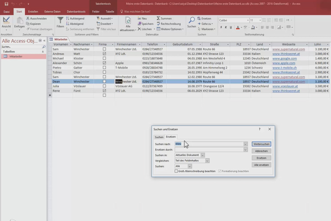Click the Filtern funnel icon

click(x=60, y=21)
